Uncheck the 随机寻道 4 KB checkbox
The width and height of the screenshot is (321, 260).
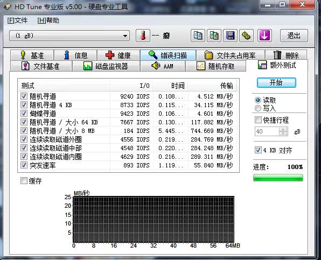click(x=24, y=104)
